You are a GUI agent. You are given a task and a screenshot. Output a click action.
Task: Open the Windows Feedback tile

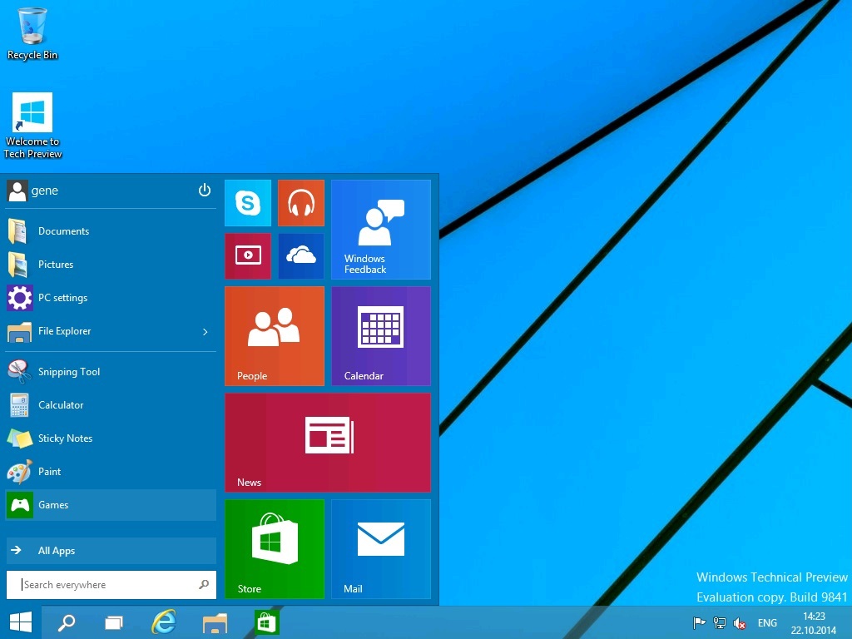(380, 230)
